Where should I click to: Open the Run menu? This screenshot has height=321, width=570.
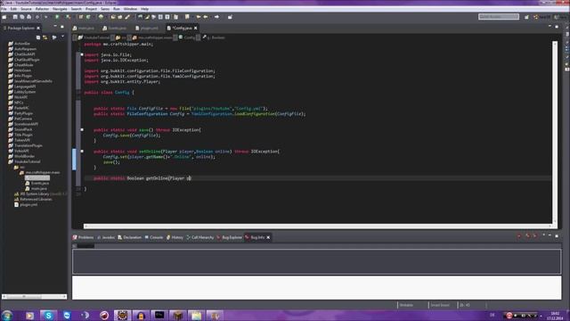(117, 9)
